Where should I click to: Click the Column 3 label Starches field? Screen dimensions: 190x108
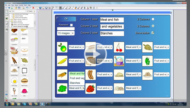pos(112,33)
